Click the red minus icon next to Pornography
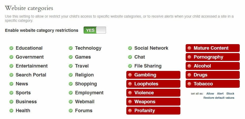 coord(189,57)
